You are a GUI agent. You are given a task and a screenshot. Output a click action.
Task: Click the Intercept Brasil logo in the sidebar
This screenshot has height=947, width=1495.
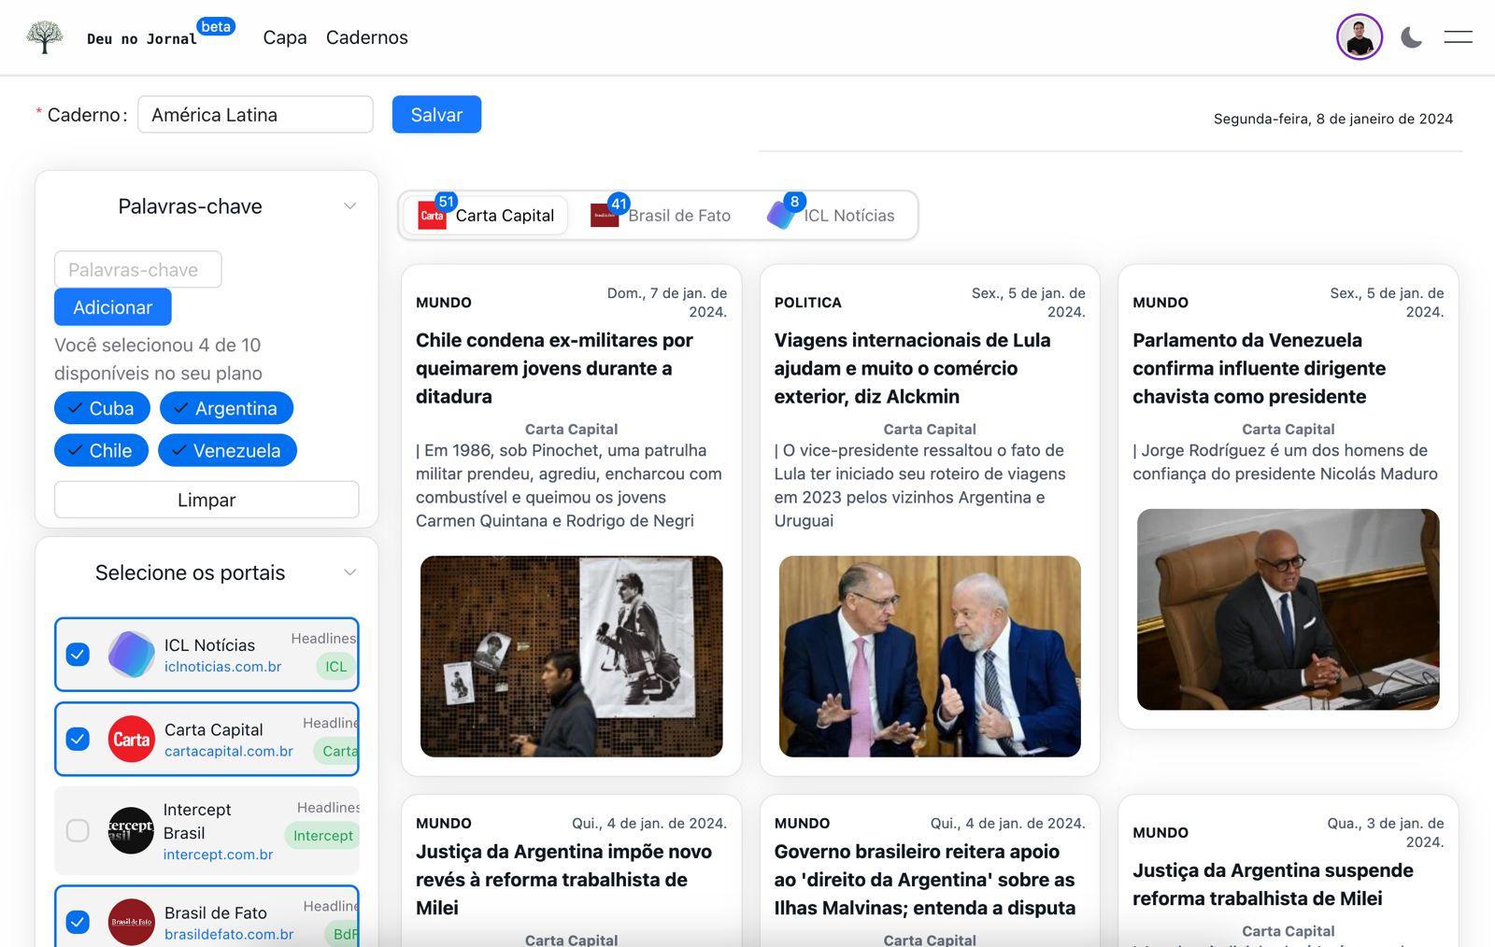[132, 830]
